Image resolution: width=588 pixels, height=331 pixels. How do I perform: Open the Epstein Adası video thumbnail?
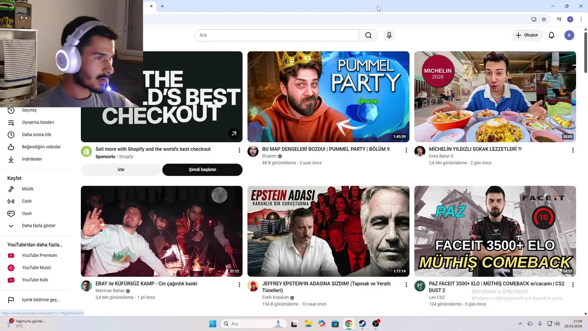tap(328, 231)
